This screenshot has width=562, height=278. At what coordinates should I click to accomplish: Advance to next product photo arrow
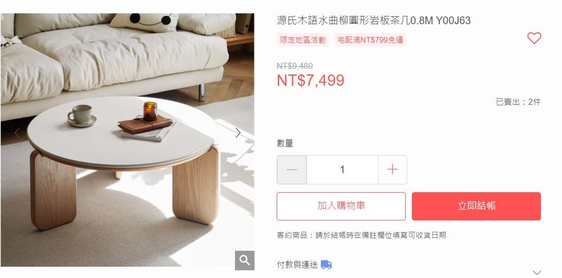point(238,133)
